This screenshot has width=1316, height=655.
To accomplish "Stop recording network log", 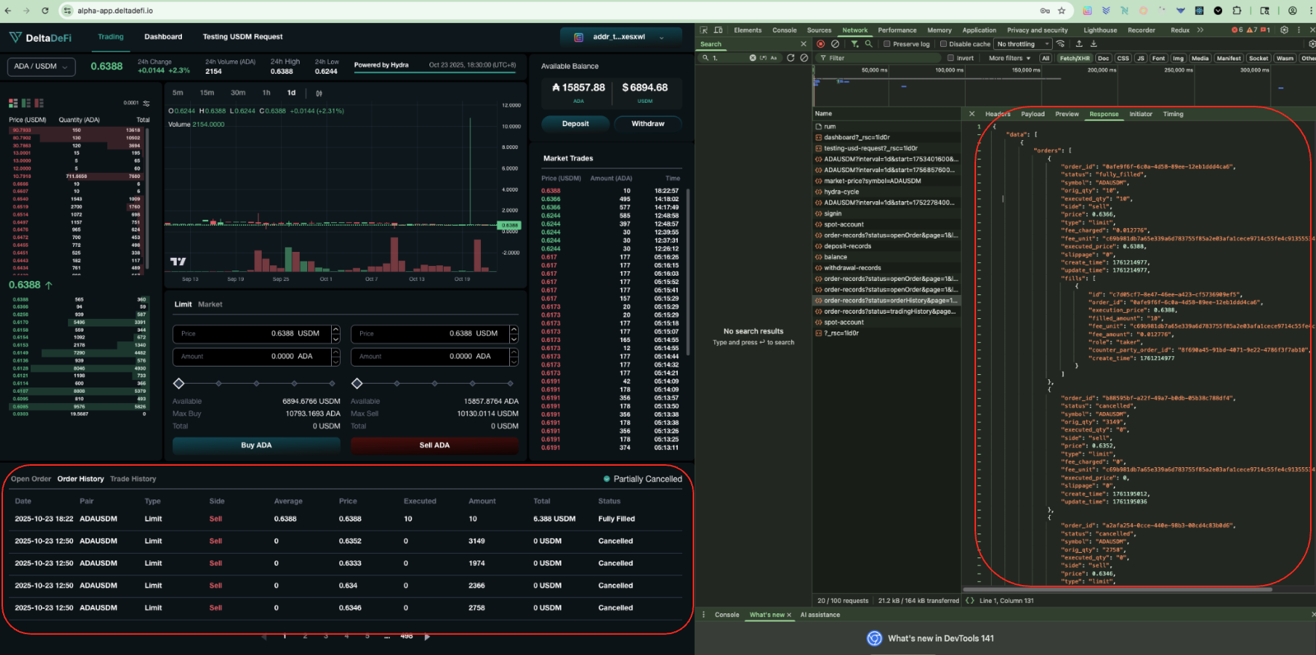I will (821, 44).
